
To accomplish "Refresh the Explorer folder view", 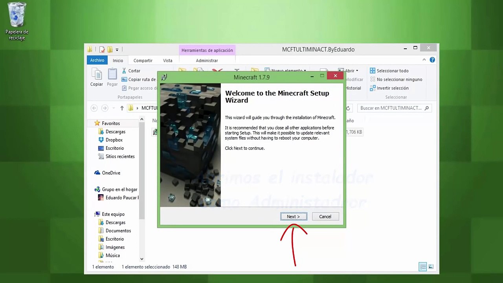I will [348, 108].
